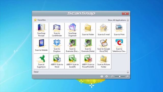Choose Scan to Picture Folder
This screenshot has height=92, width=163.
coord(104,61)
